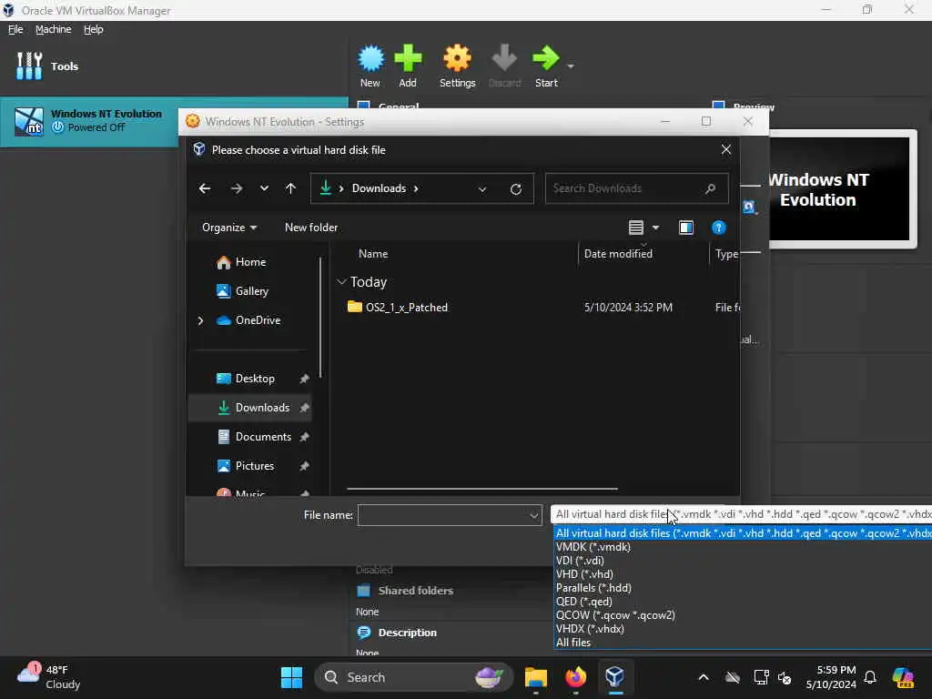932x699 pixels.
Task: Select the OS2_1_x_Patched folder
Action: (x=407, y=308)
